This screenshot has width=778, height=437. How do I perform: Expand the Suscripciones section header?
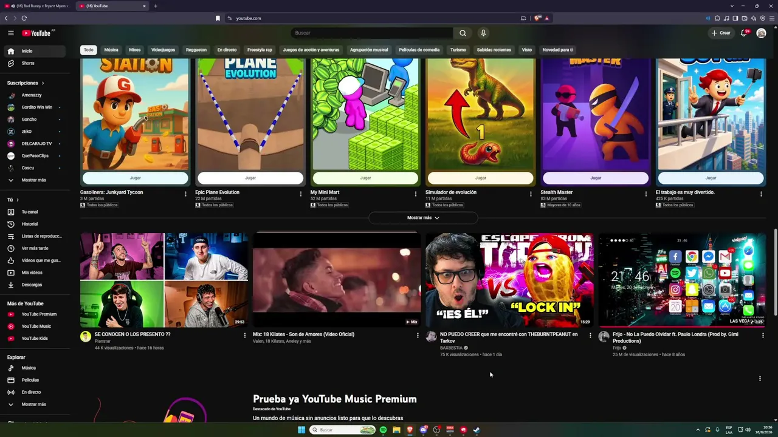tap(26, 83)
